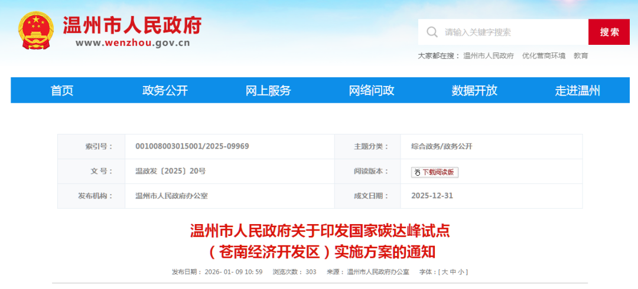Open the 政务公开 navigation menu
The height and width of the screenshot is (289, 638).
pos(165,90)
